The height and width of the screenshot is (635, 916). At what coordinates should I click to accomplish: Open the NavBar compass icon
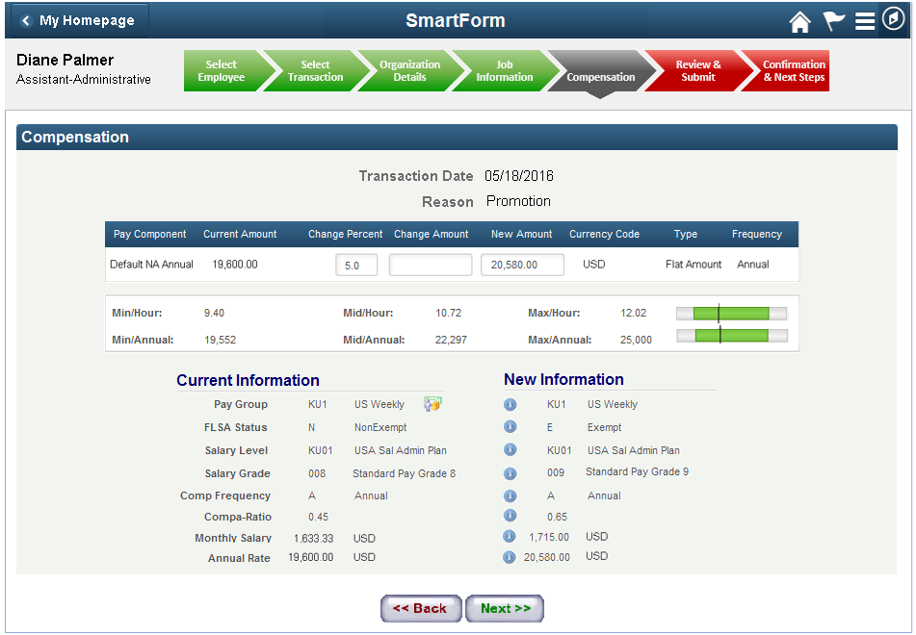(893, 20)
